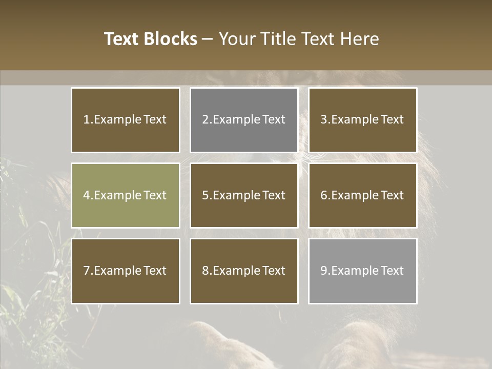Select the "1.Example Text" block
492x369 pixels.
click(126, 120)
